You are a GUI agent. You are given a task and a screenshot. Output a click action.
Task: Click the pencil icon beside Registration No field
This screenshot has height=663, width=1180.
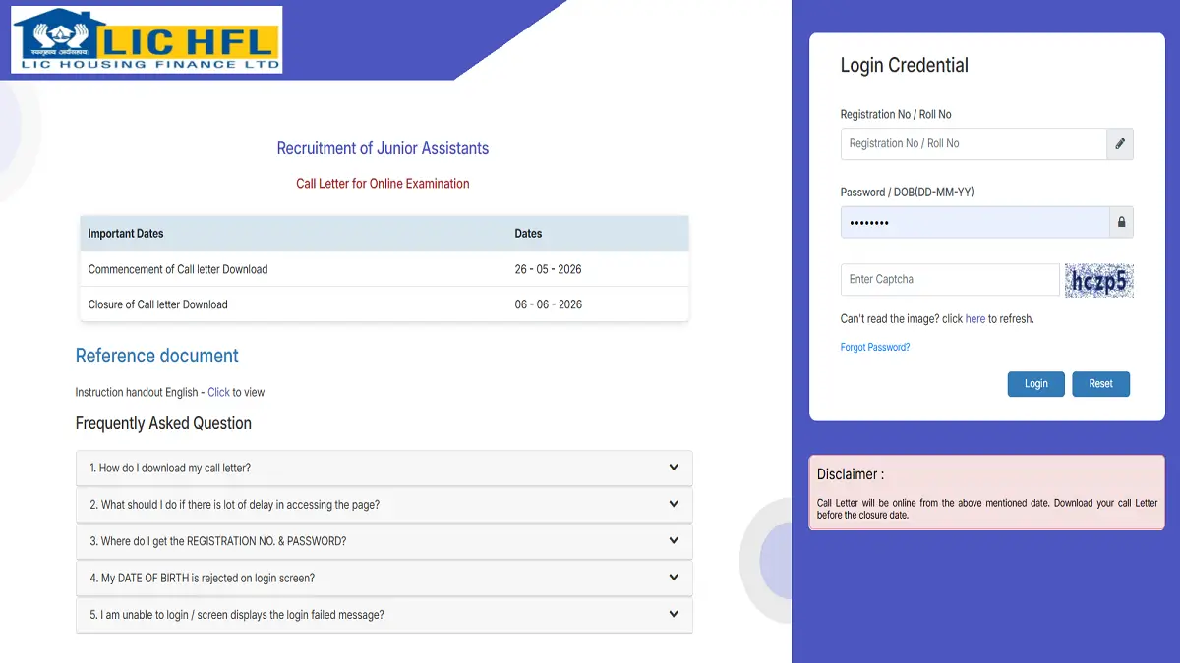(x=1120, y=143)
